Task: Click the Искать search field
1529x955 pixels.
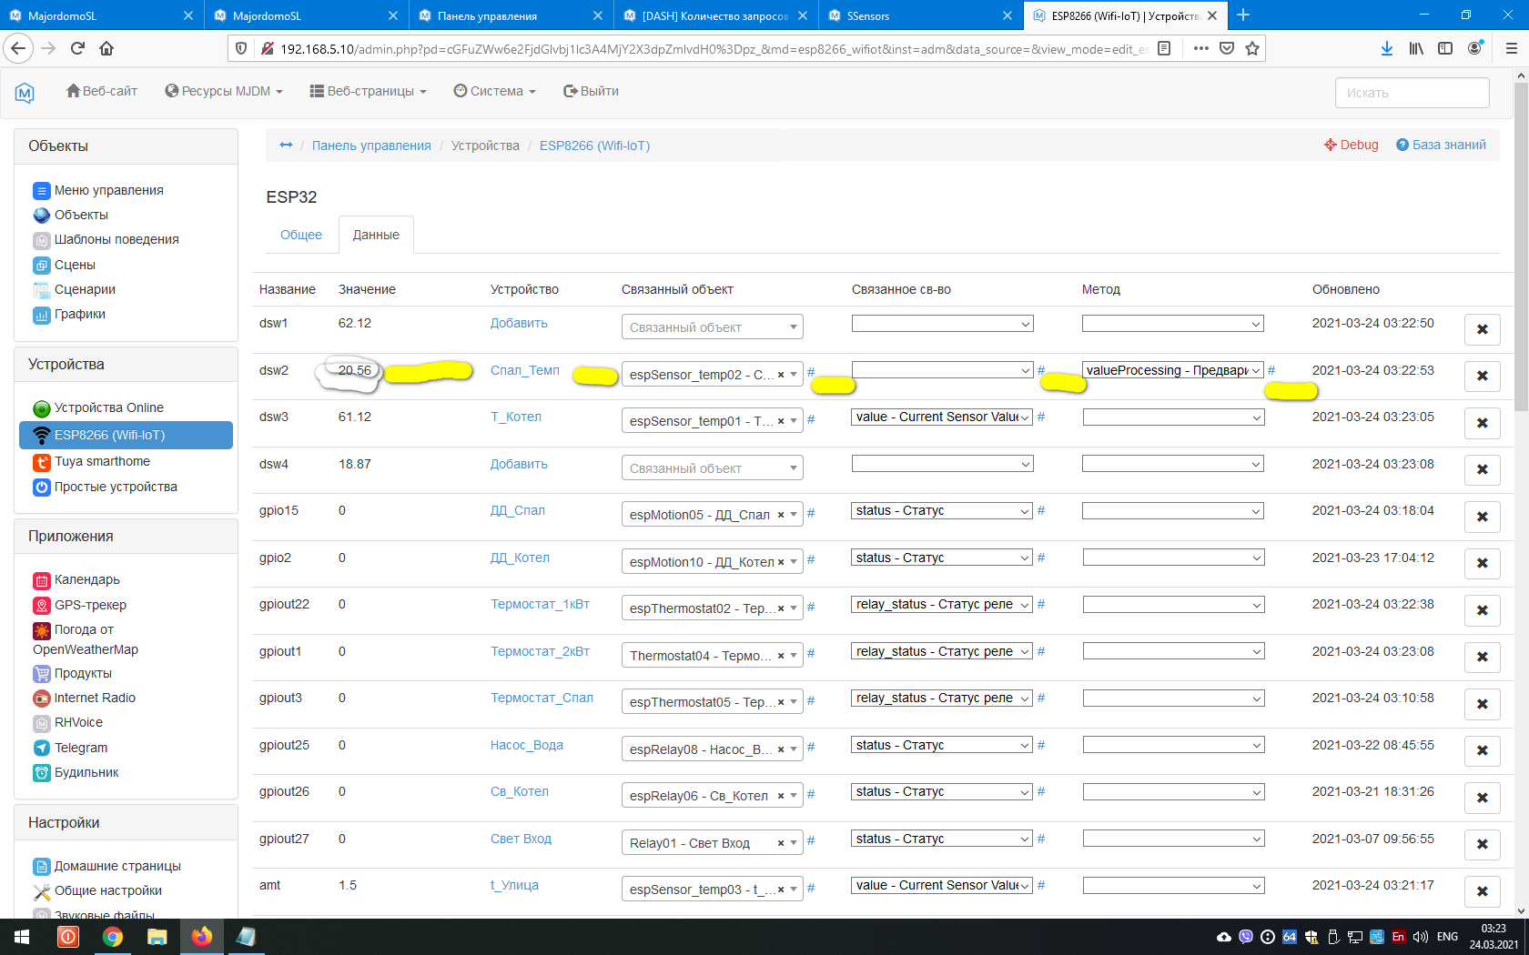Action: (1412, 93)
